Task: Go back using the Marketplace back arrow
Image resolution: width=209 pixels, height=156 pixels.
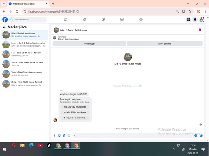Action: pyautogui.click(x=4, y=27)
